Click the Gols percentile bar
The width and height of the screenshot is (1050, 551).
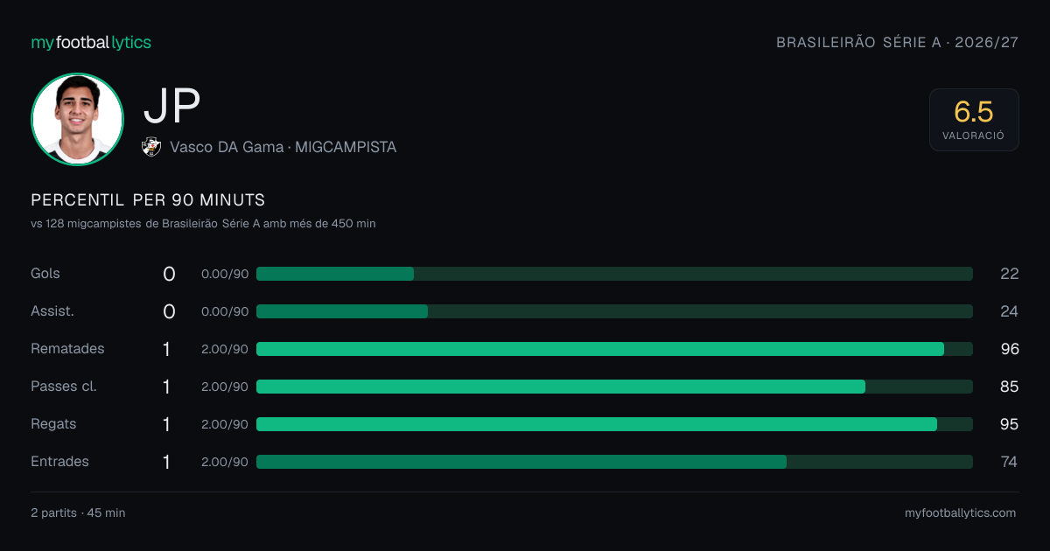614,274
